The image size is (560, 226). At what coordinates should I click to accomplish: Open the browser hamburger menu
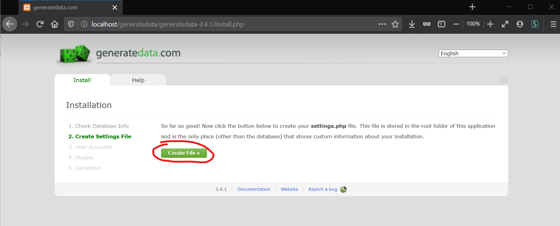point(554,24)
